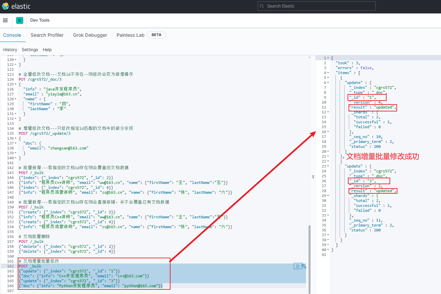Screen dimensions: 441x294
Task: Click the "_seq_no" : 11 response line
Action: point(366,220)
